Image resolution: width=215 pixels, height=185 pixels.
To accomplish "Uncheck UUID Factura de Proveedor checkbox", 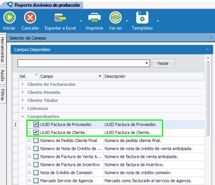I will [36, 124].
